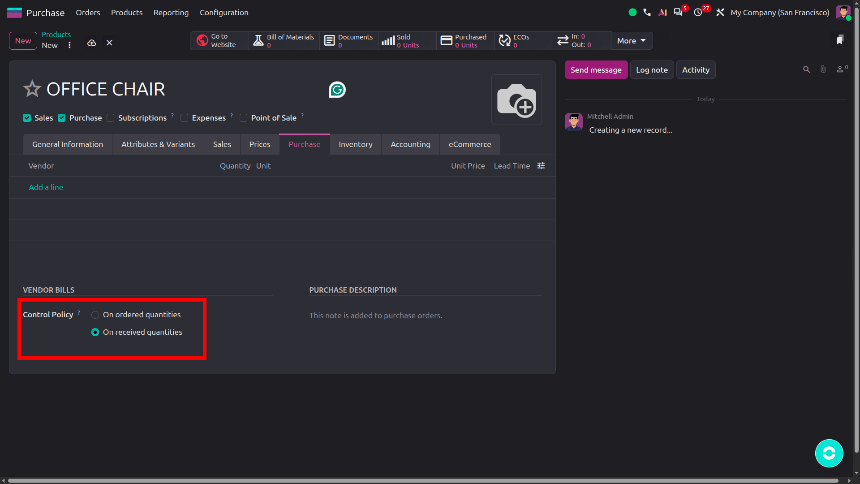Enable the Expenses checkbox

(184, 118)
